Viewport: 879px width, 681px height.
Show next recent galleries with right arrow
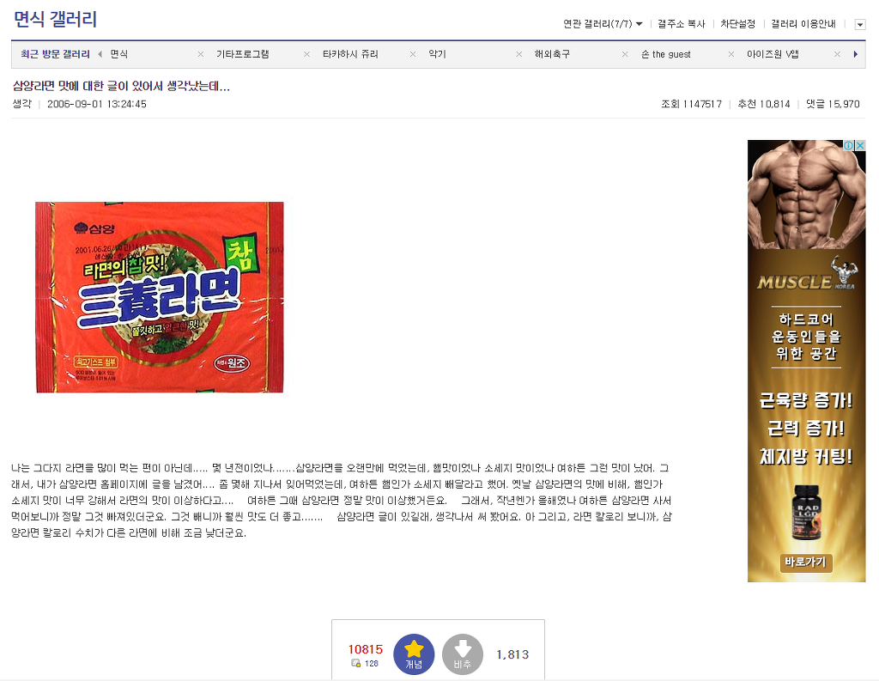pyautogui.click(x=856, y=54)
